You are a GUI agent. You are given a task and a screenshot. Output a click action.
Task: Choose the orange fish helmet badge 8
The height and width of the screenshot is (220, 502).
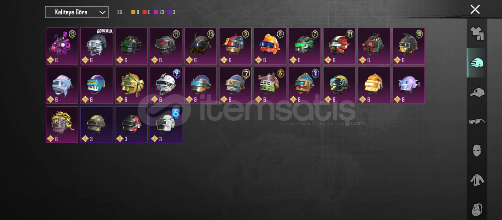pyautogui.click(x=270, y=46)
